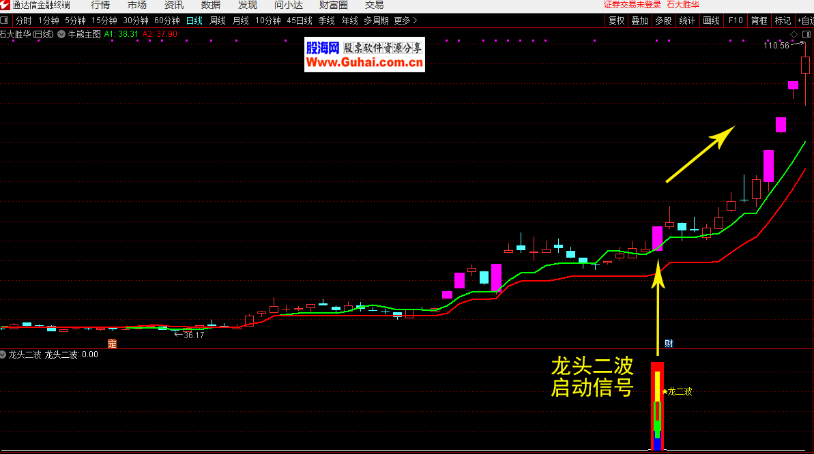
Task: Click the diamond icon above the chart
Action: [x=794, y=34]
